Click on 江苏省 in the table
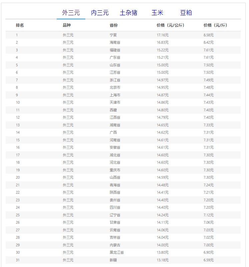 (115, 72)
